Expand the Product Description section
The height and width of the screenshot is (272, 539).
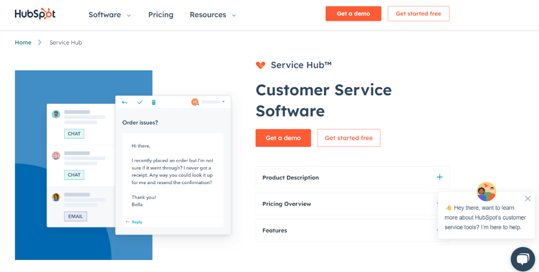[352, 178]
